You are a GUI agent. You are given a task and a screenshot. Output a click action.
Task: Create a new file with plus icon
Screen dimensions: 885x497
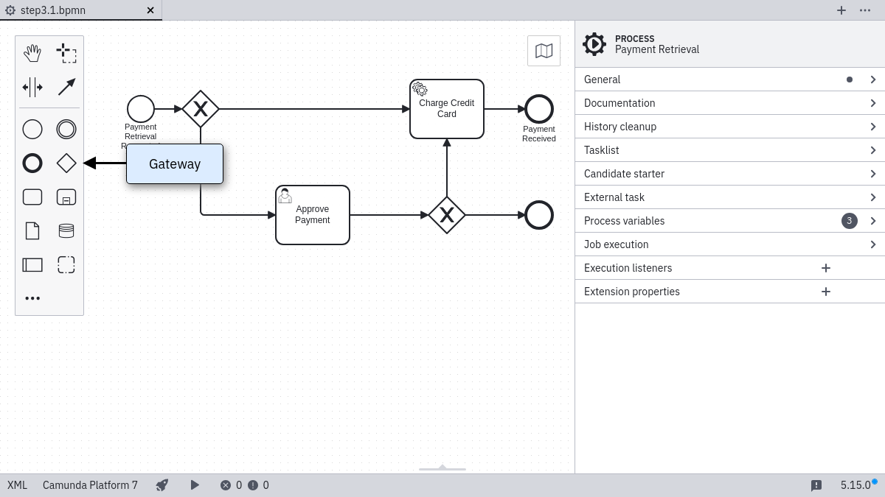pos(841,10)
